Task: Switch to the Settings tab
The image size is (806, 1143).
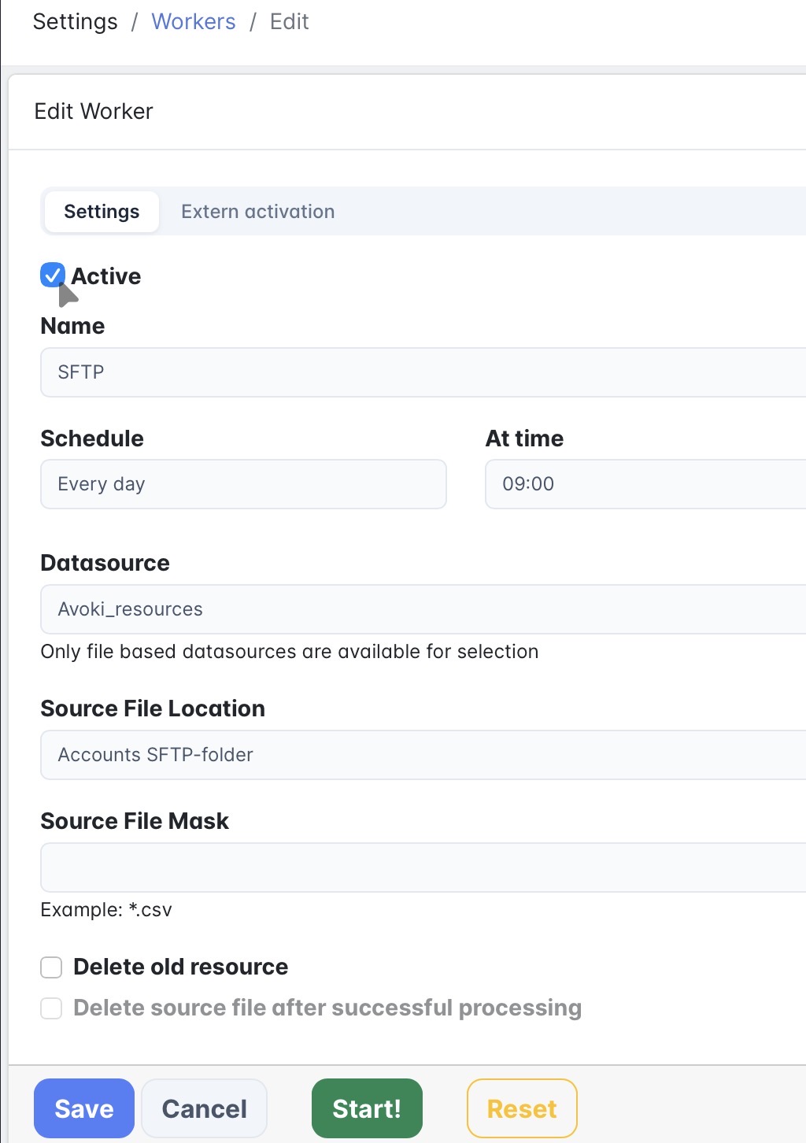Action: [x=102, y=212]
